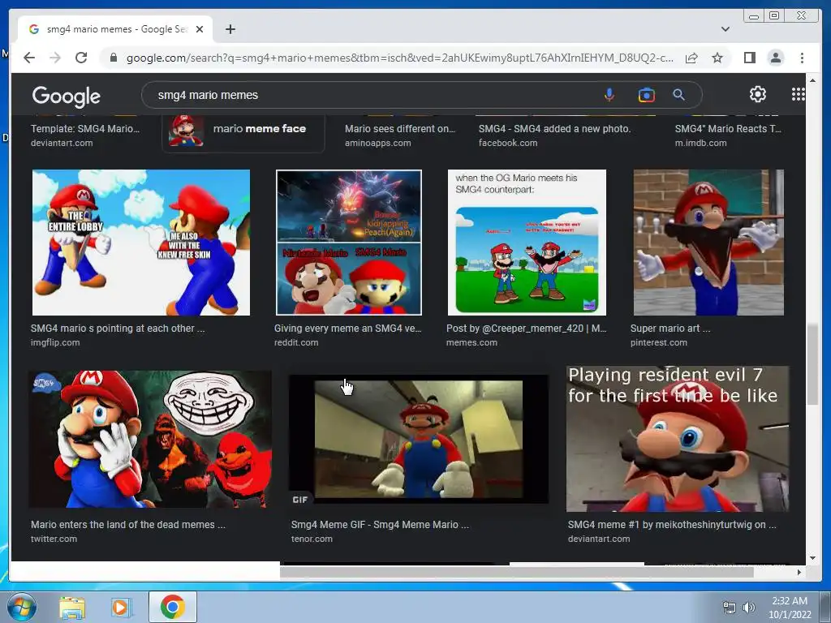Click the browser forward arrow
Viewport: 831px width, 623px height.
(x=55, y=58)
